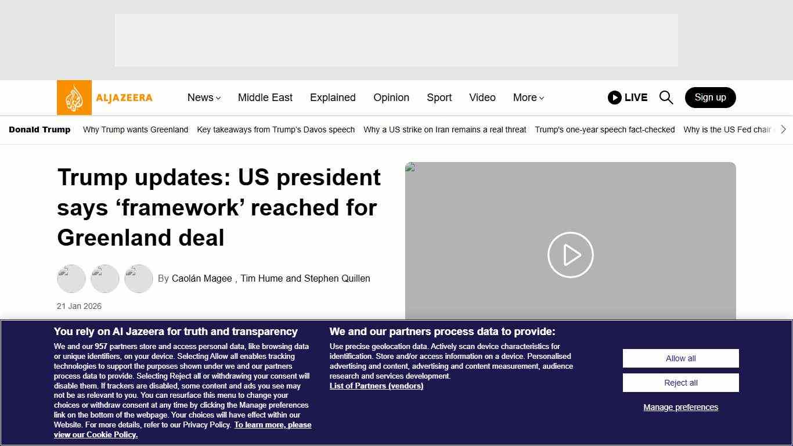The image size is (793, 446).
Task: Expand the More dropdown menu
Action: (x=528, y=98)
